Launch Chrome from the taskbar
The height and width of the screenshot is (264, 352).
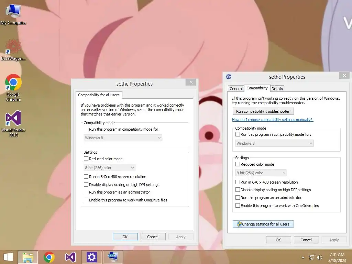[x=49, y=257]
